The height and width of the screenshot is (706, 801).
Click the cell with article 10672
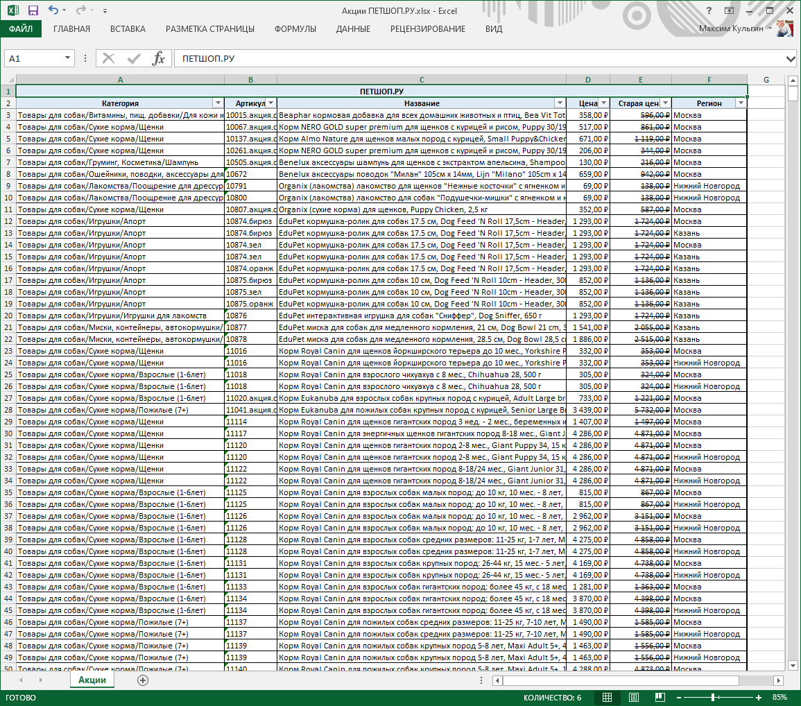click(x=250, y=174)
